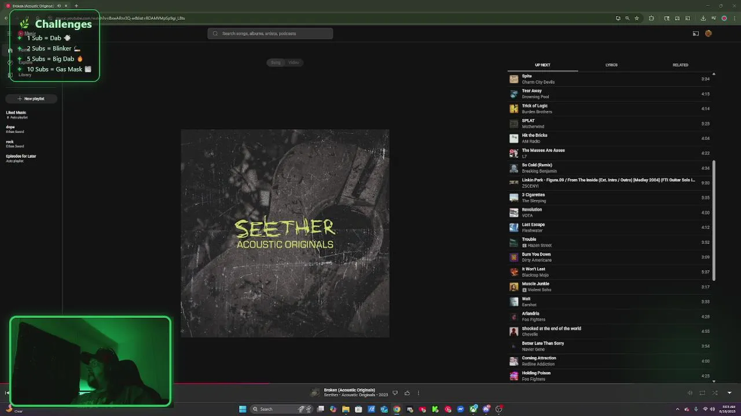Open Chrome extensions puzzle icon

tap(651, 18)
